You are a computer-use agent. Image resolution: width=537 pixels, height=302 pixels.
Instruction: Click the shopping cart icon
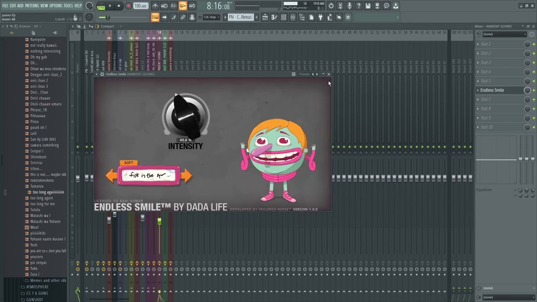[348, 17]
